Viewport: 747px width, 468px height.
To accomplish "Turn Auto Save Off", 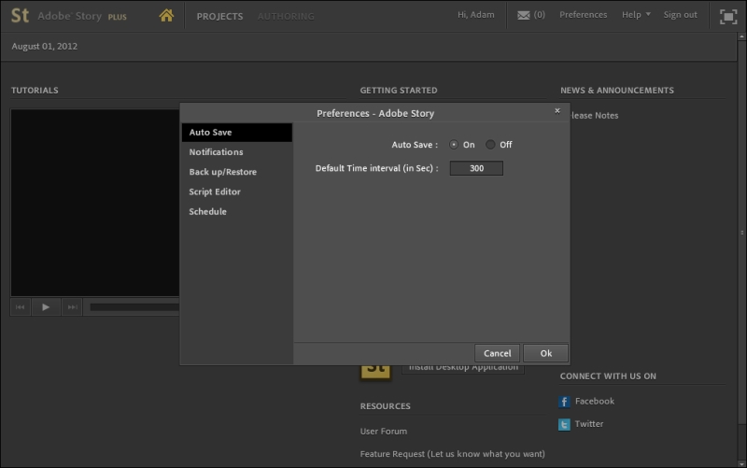I will [490, 145].
